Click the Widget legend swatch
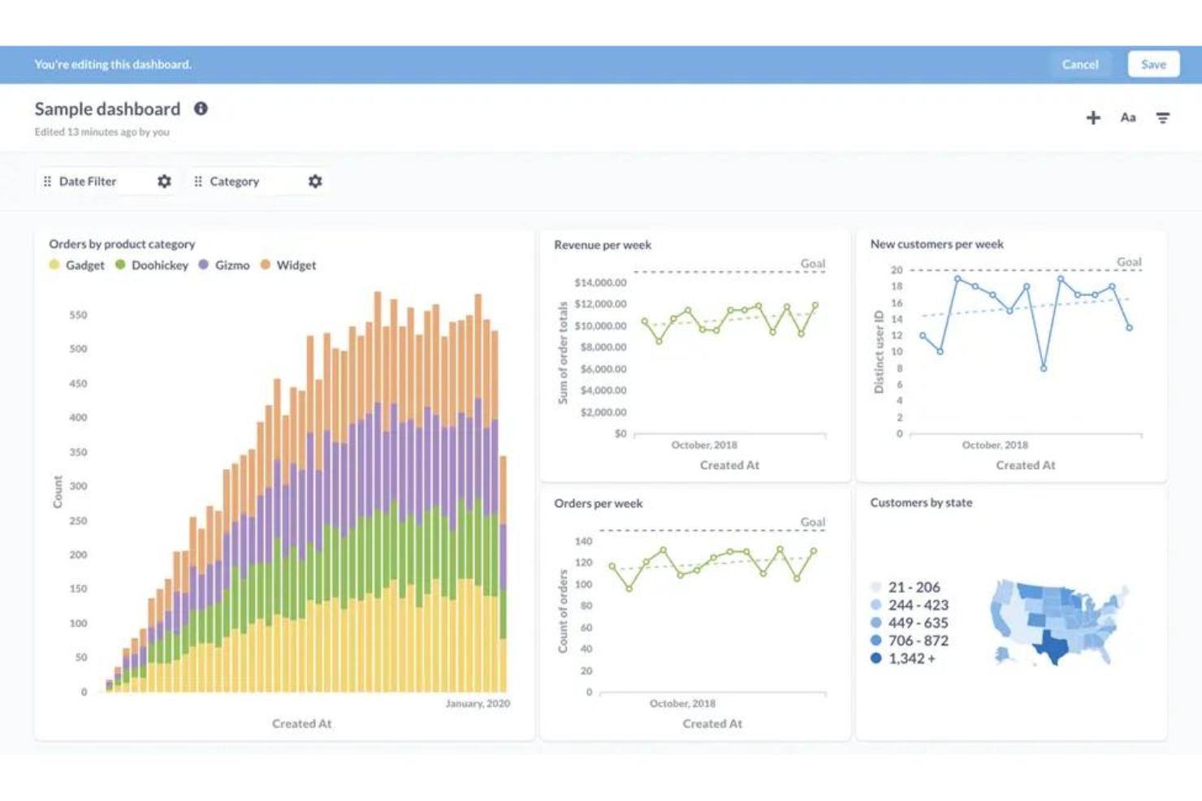 [266, 265]
